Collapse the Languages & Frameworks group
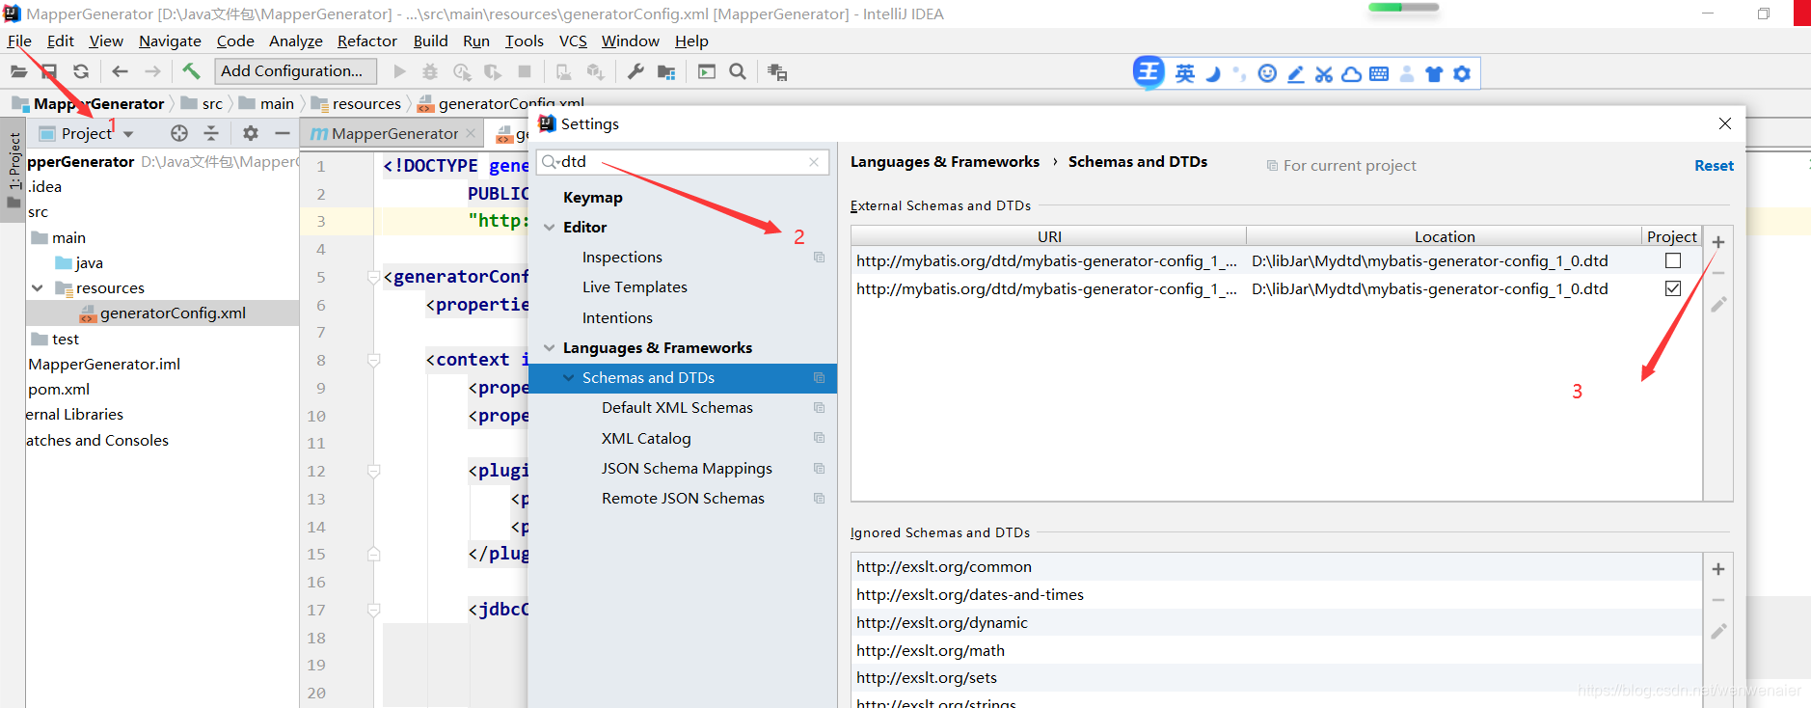Image resolution: width=1811 pixels, height=708 pixels. pos(550,348)
